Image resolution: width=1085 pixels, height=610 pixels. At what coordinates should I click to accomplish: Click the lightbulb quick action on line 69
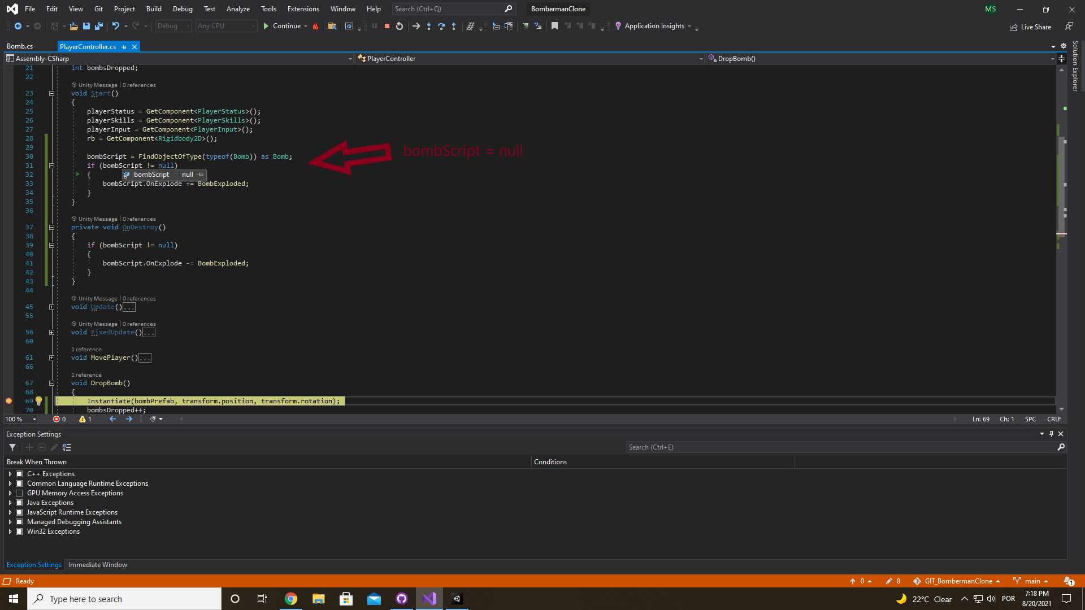tap(38, 401)
